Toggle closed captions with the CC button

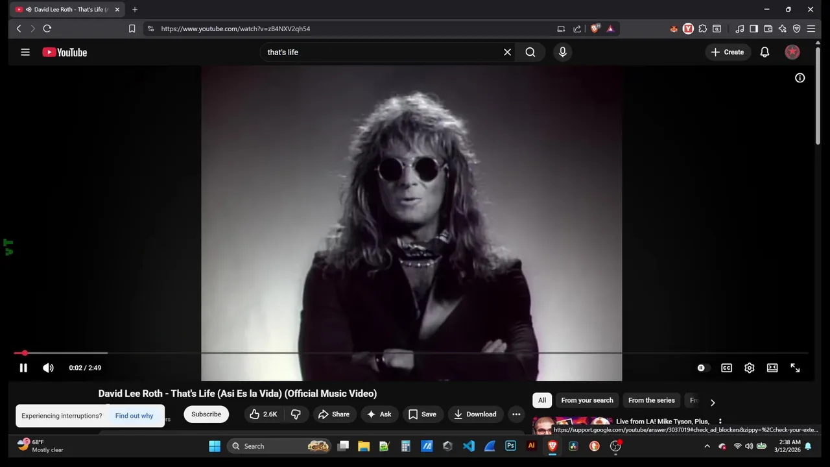[727, 368]
